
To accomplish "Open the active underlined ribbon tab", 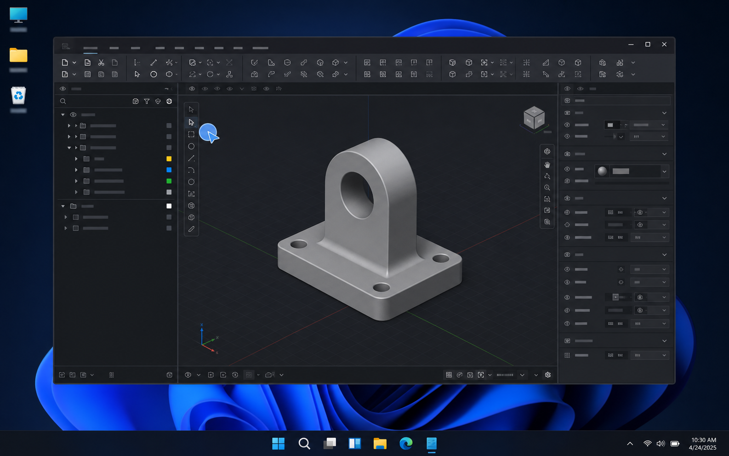I will pyautogui.click(x=91, y=48).
